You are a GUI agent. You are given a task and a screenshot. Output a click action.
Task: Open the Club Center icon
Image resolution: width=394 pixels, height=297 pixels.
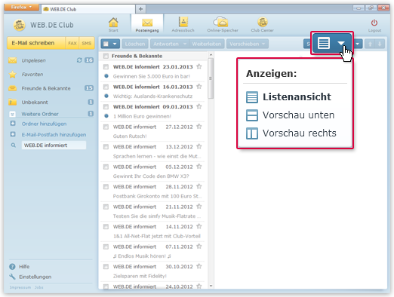click(263, 22)
